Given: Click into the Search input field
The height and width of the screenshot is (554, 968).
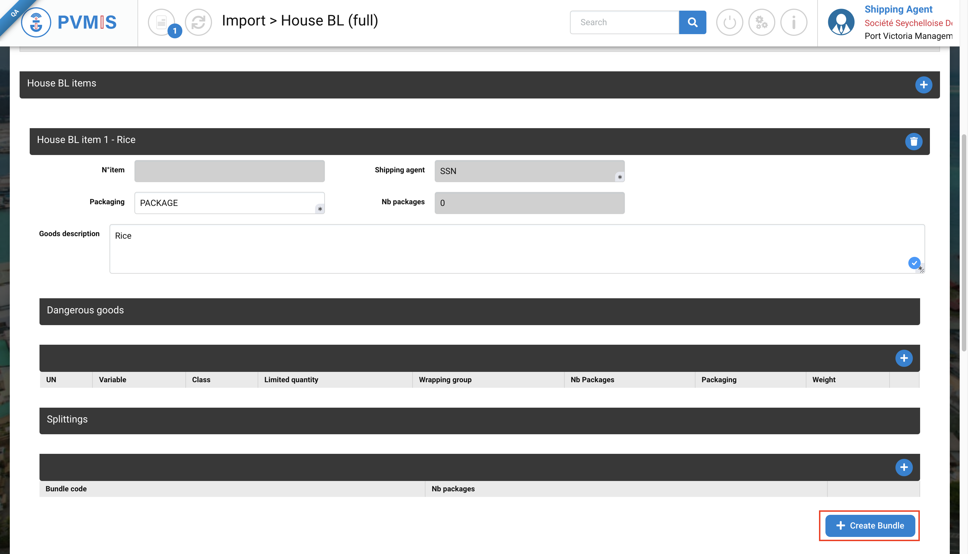Looking at the screenshot, I should pos(624,22).
